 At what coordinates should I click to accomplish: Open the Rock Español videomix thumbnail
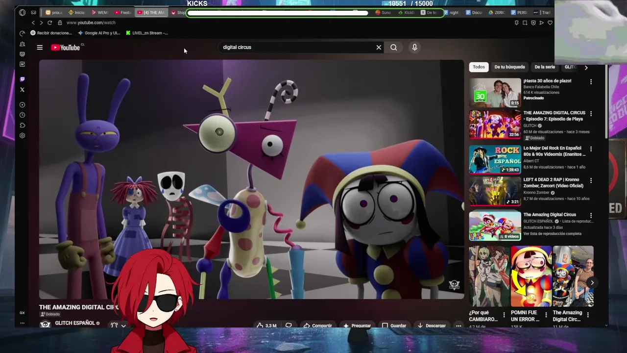coord(495,160)
